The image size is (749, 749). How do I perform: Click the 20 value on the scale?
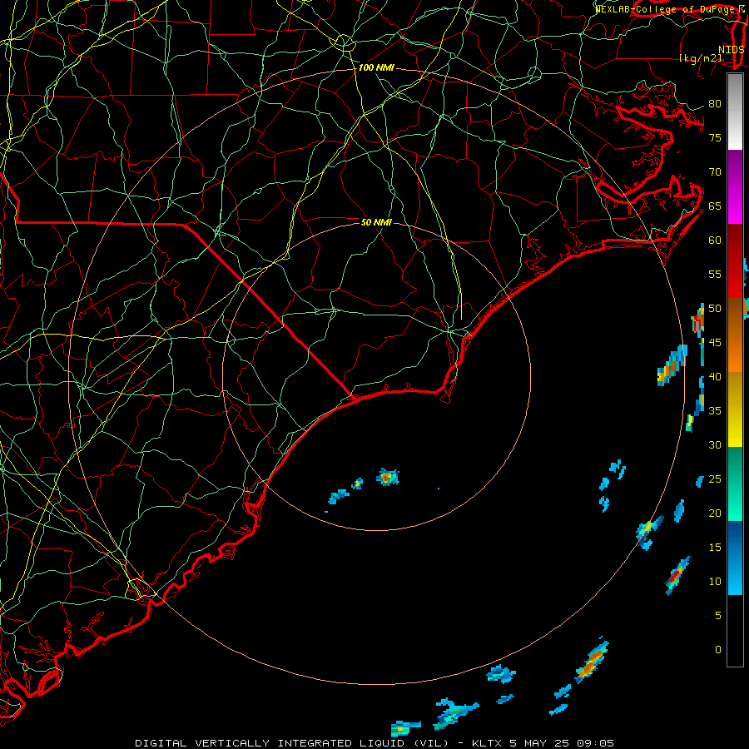715,513
